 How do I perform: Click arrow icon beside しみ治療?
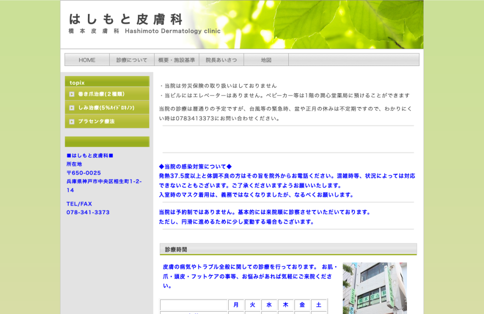click(x=72, y=108)
